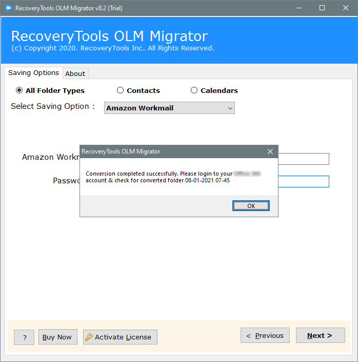Click the Amazon Workmail email input field

304,159
